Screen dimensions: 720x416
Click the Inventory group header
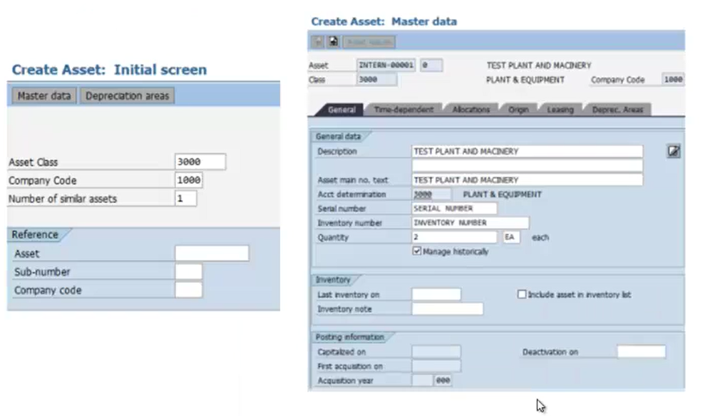333,279
